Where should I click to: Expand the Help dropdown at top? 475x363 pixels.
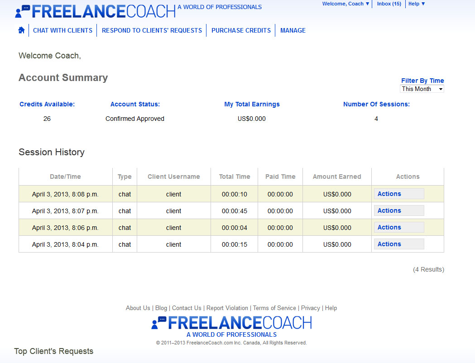417,4
